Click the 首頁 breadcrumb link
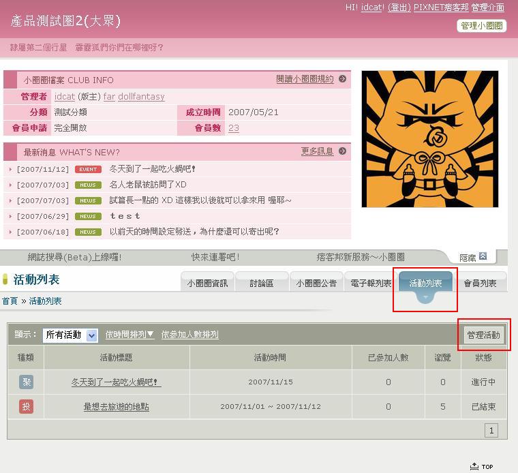Screen dimensions: 518x473 click(10, 301)
